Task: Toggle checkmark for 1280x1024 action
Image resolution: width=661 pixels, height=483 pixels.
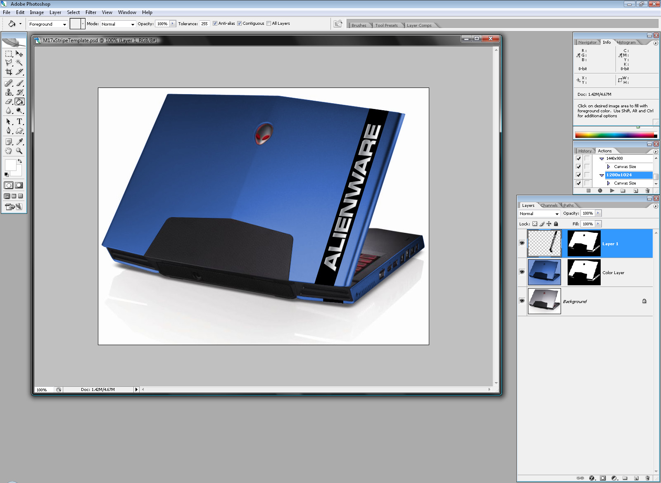Action: [578, 175]
